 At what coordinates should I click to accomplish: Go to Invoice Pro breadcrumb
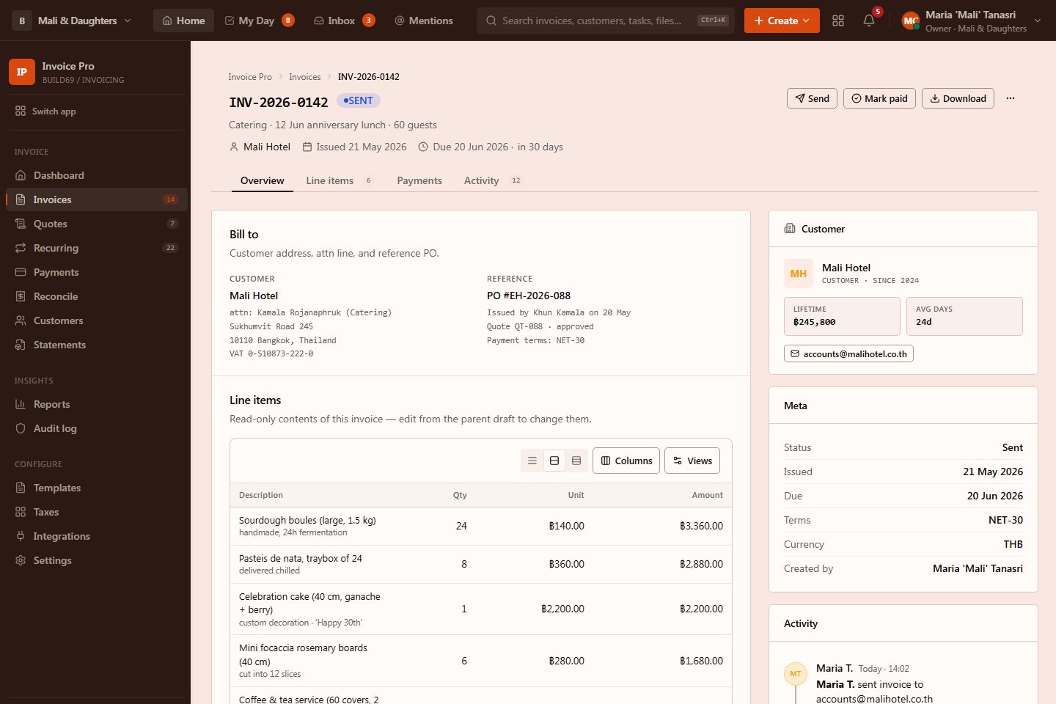[250, 77]
